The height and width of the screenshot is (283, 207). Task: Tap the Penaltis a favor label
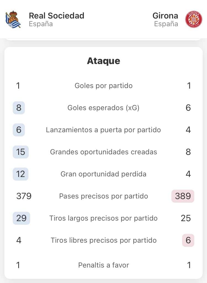point(104,265)
